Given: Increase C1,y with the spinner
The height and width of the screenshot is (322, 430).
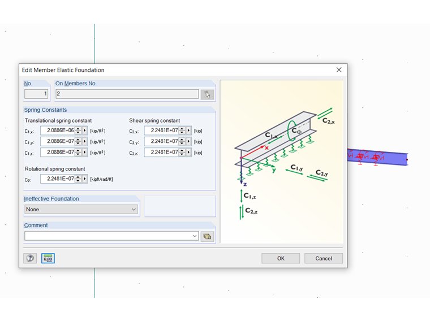Looking at the screenshot, I should click(78, 140).
